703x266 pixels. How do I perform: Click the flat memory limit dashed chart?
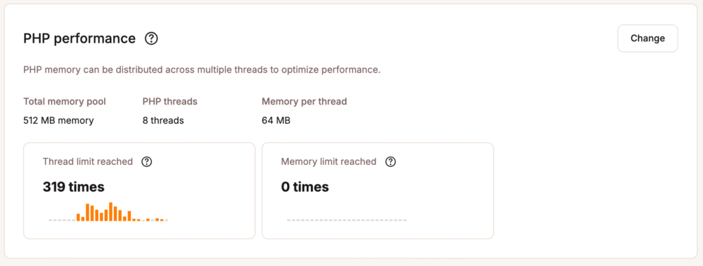point(347,220)
